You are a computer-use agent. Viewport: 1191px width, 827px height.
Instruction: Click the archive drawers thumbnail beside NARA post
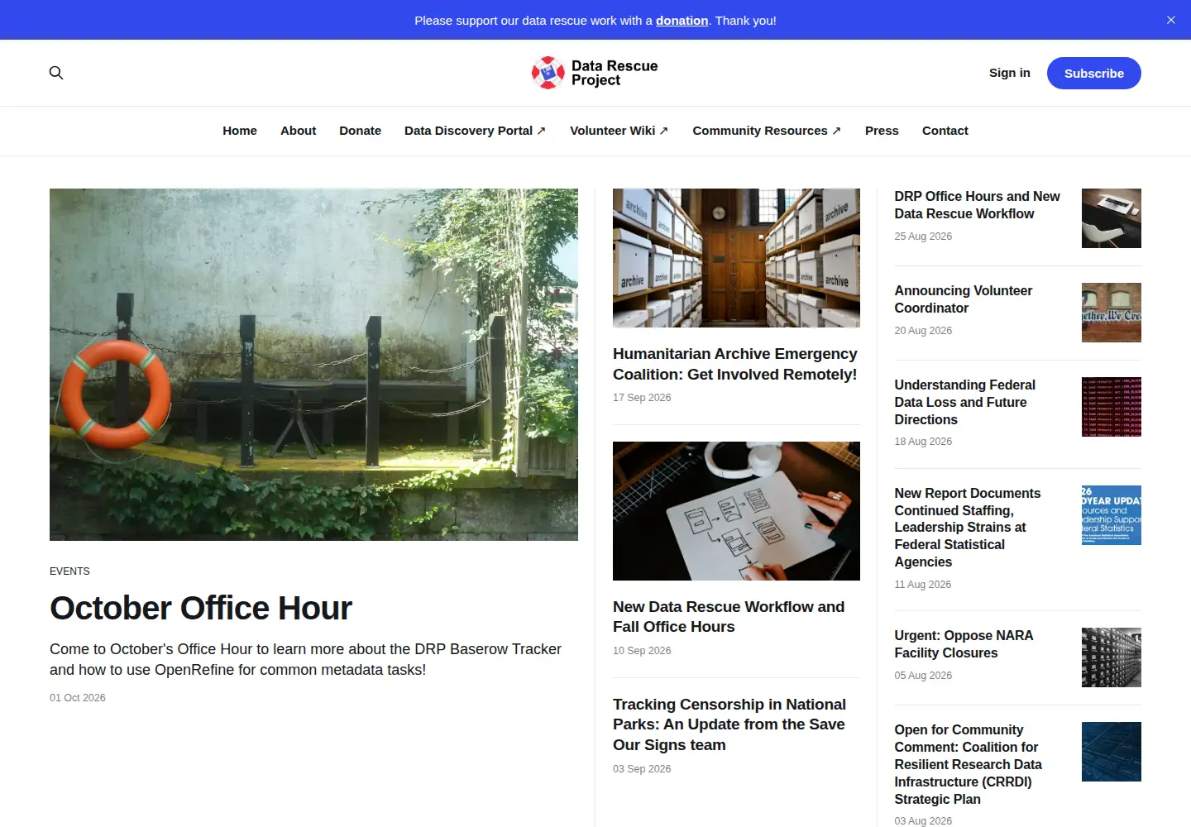coord(1112,657)
